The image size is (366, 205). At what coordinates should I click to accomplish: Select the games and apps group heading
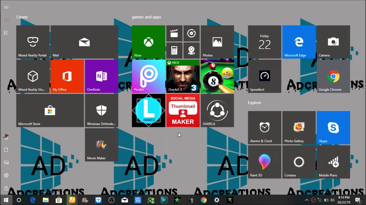coord(146,17)
